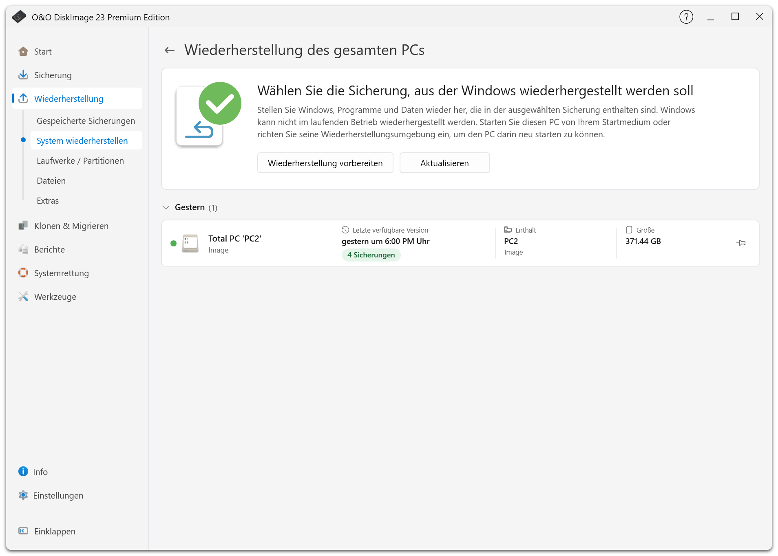Click the Systemrettung lifebuoy icon

[x=23, y=273]
